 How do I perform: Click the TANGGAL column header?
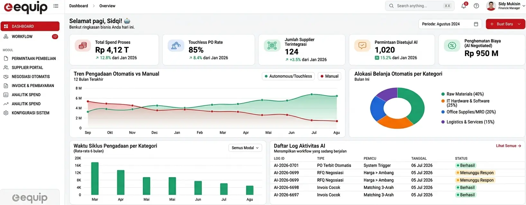419,159
